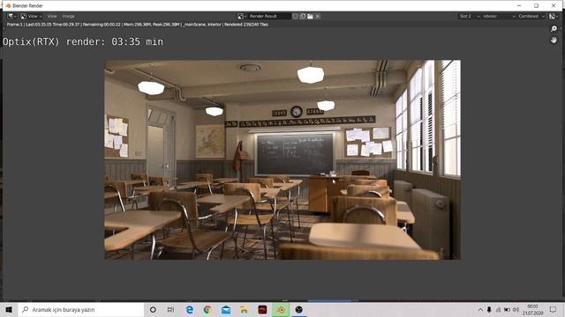
Task: Click 'Rendered 239/240 Tiles' status text
Action: [x=246, y=25]
